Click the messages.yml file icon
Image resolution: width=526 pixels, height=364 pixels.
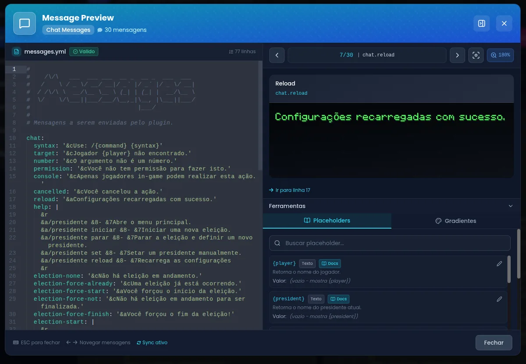tap(16, 51)
